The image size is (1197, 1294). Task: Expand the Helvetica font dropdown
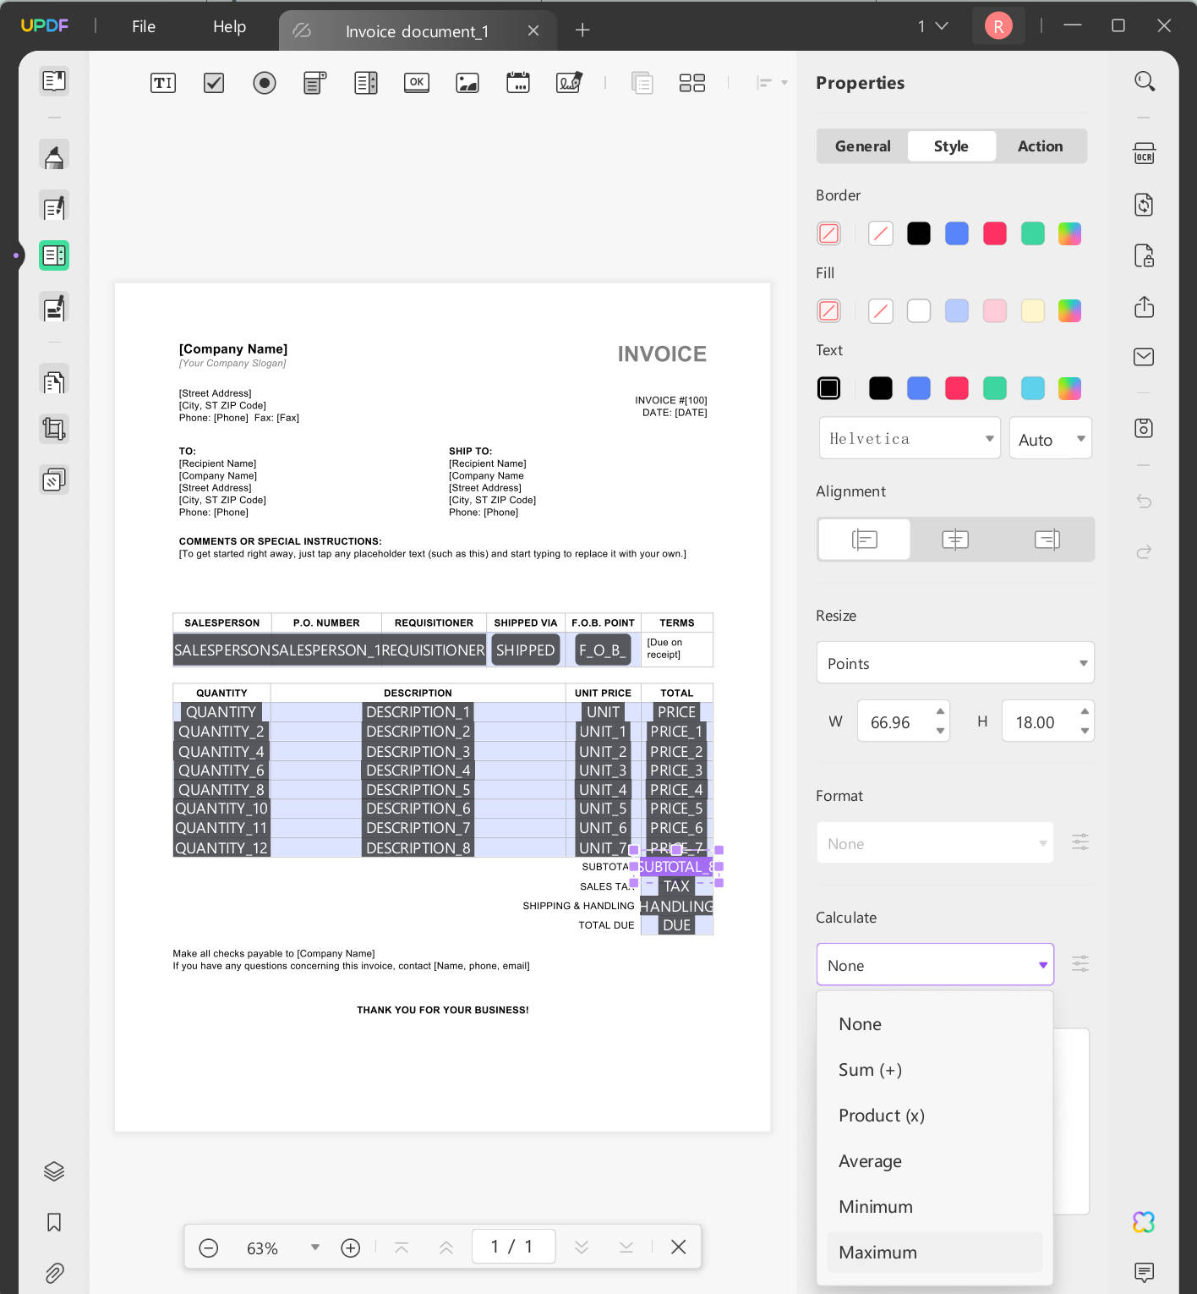coord(909,437)
